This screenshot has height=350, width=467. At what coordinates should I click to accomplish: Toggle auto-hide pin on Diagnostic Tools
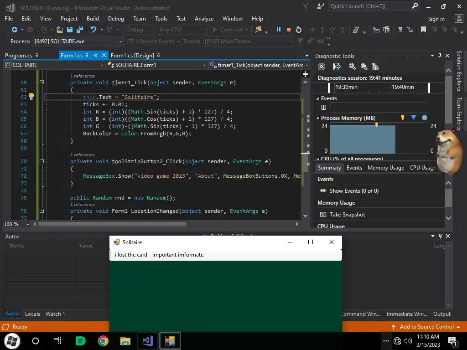point(440,56)
